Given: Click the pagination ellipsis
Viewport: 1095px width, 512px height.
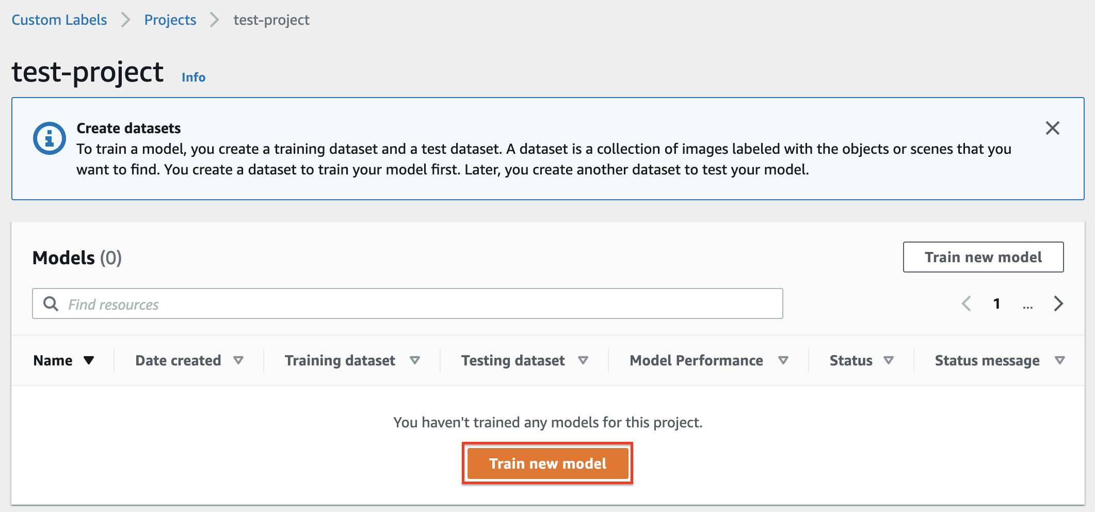Looking at the screenshot, I should point(1028,305).
